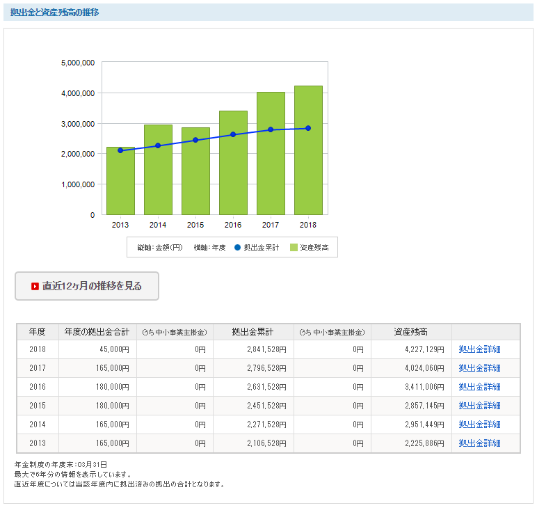The height and width of the screenshot is (508, 537).
Task: Open 拠出金詳細 link for 2013
Action: 479,443
